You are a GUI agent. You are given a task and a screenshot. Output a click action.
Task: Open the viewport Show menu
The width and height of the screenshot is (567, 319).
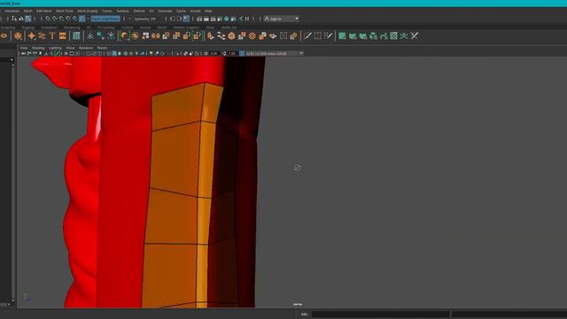tap(70, 48)
